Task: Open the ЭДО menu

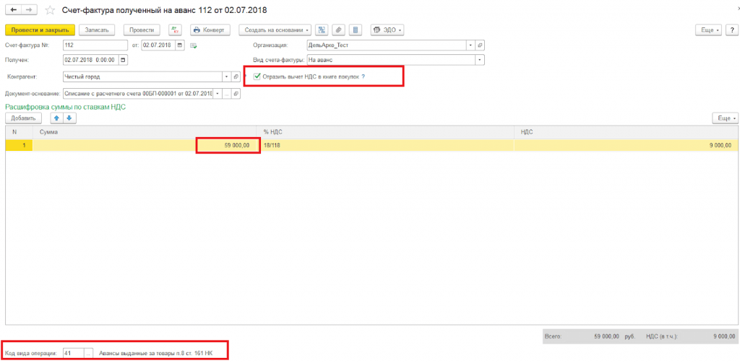Action: click(387, 30)
